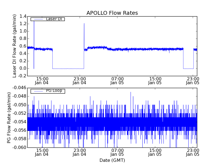Click the 'APOLLO Flow Rates' chart title

click(x=112, y=13)
